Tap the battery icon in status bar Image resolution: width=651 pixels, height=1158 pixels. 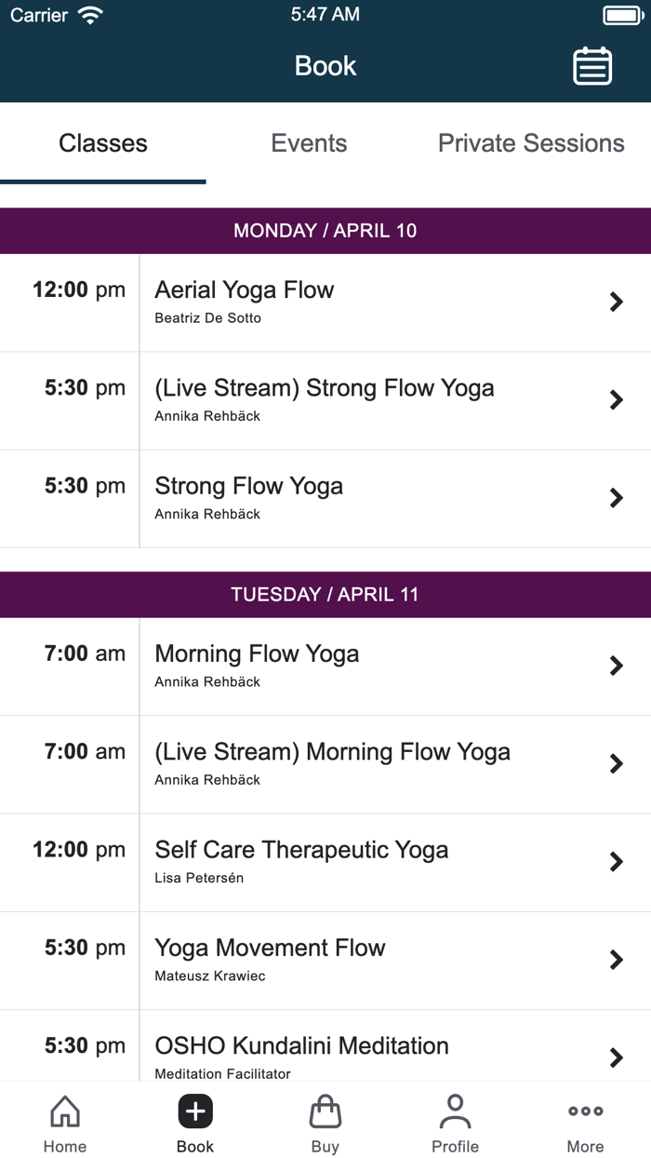(x=621, y=16)
